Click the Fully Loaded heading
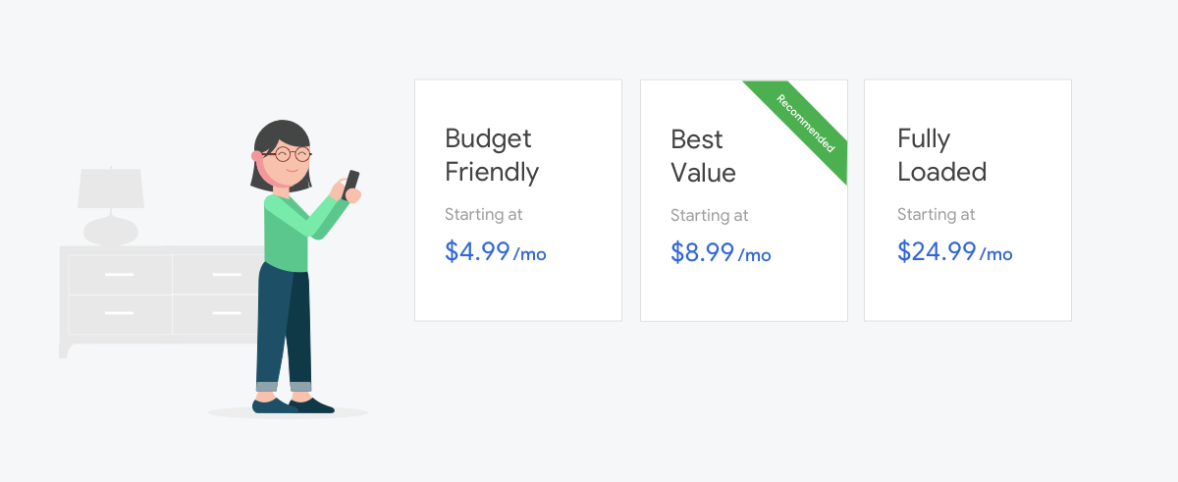This screenshot has width=1178, height=482. pyautogui.click(x=941, y=155)
